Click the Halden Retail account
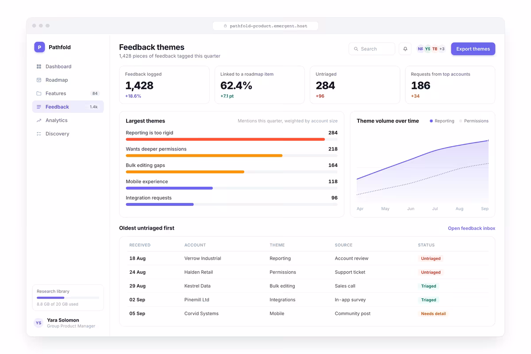This screenshot has height=354, width=531. pos(198,272)
